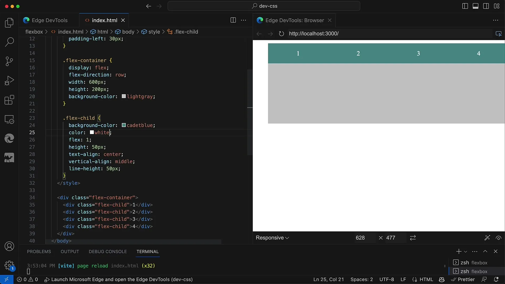Open Customize Layout control
Screen dimensions: 505x284
tap(497, 6)
